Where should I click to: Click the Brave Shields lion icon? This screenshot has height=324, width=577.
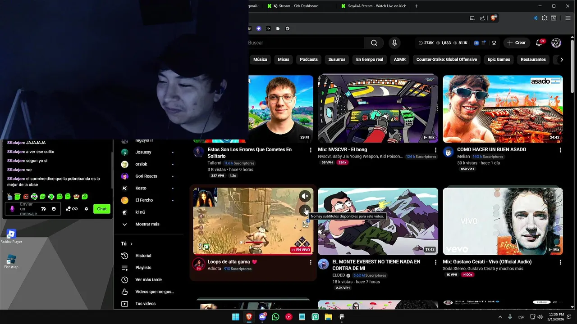click(x=494, y=18)
